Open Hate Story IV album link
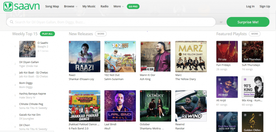 pyautogui.click(x=27, y=97)
